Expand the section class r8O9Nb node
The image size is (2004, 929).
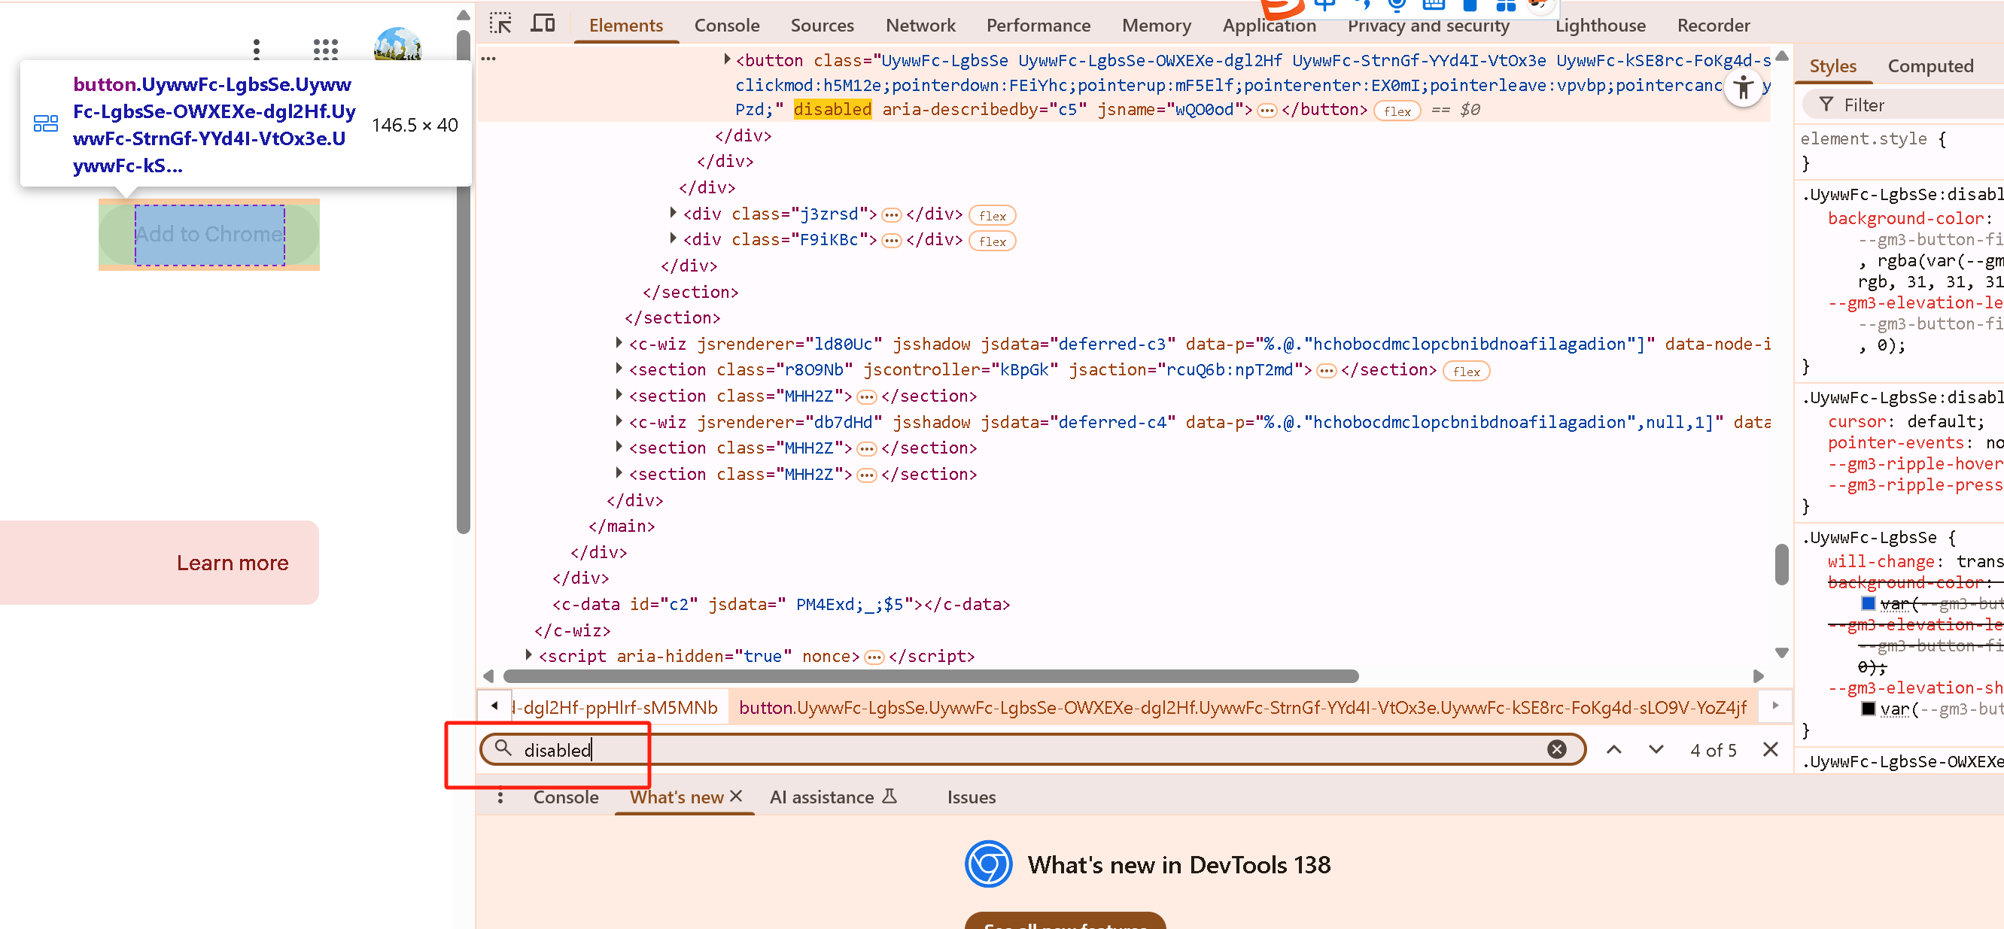(619, 369)
